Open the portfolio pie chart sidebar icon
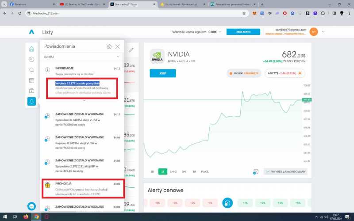Image resolution: width=354 pixels, height=221 pixels. click(x=31, y=59)
